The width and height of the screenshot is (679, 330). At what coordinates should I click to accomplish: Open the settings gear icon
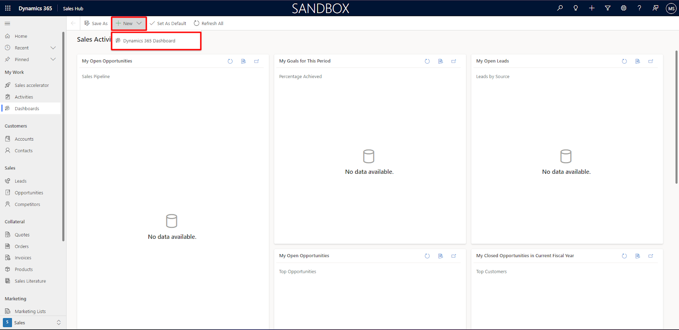[623, 8]
